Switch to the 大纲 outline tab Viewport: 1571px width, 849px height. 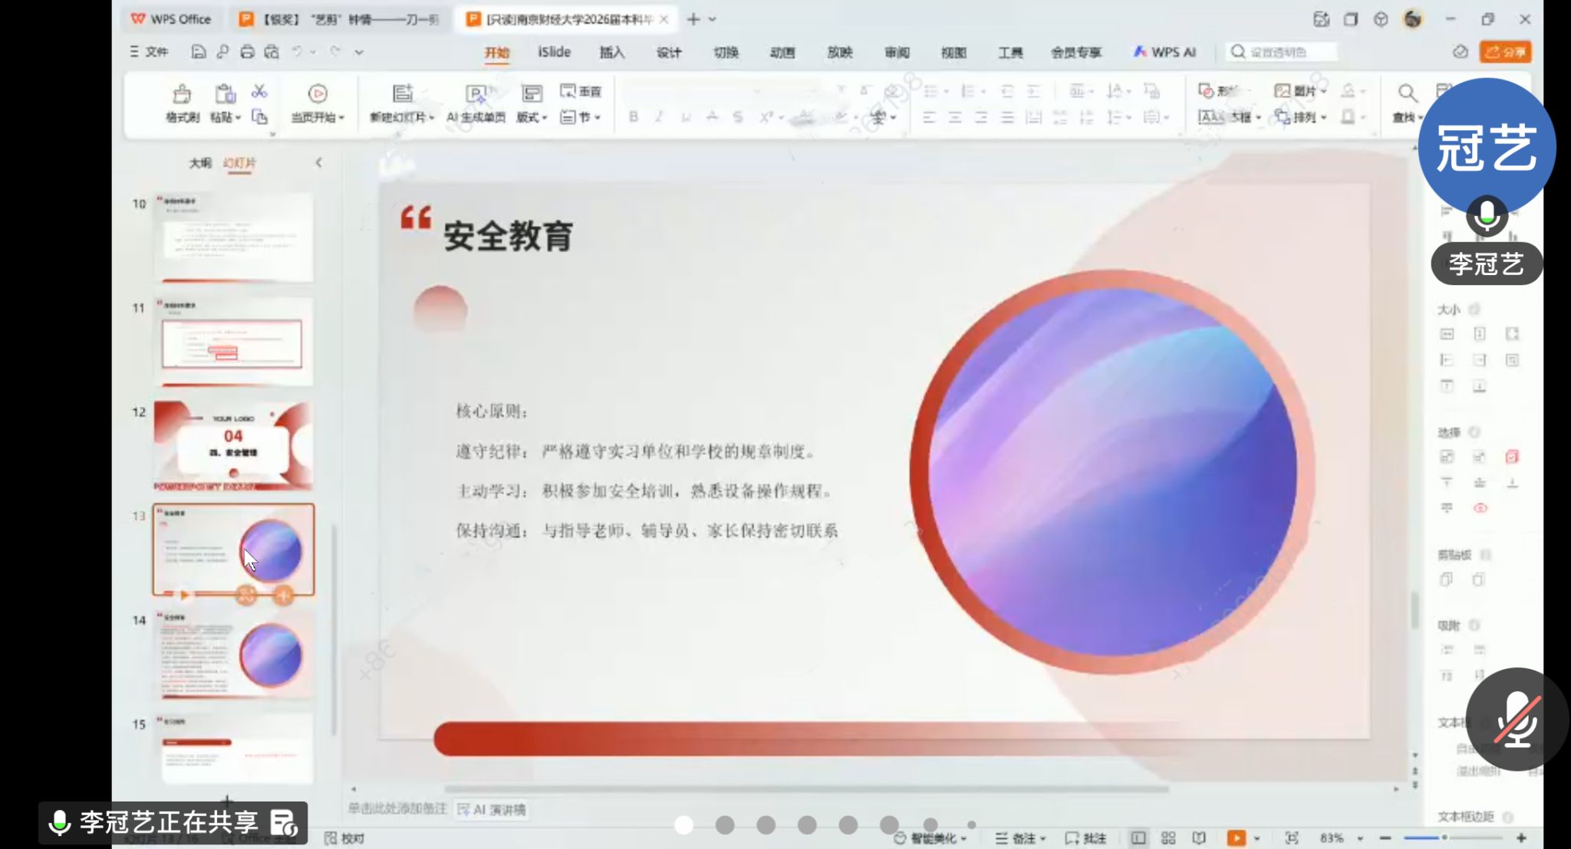click(199, 162)
